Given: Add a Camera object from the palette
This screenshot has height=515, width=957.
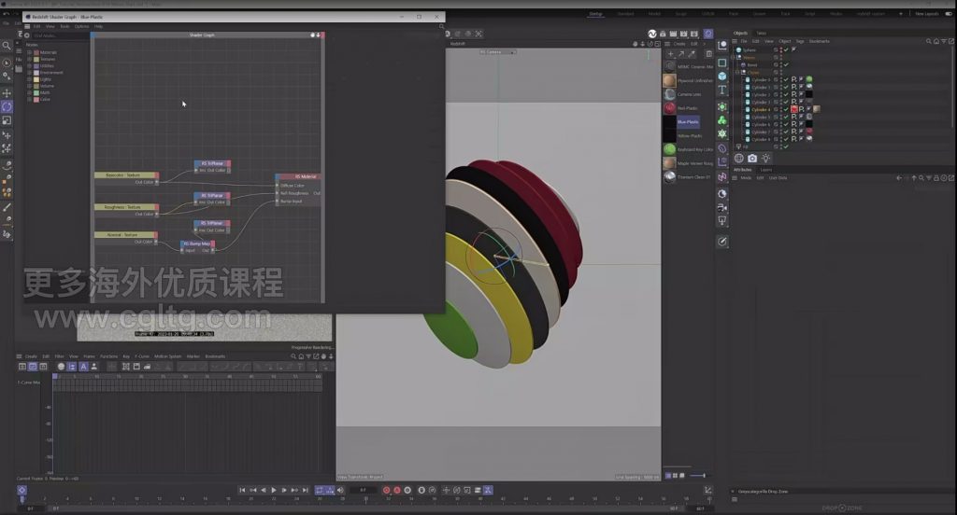Looking at the screenshot, I should [x=722, y=207].
